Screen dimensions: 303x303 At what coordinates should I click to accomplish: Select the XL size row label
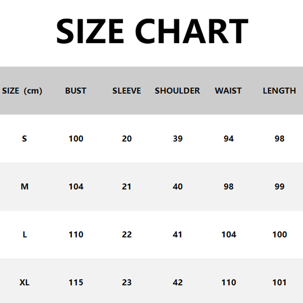[25, 283]
